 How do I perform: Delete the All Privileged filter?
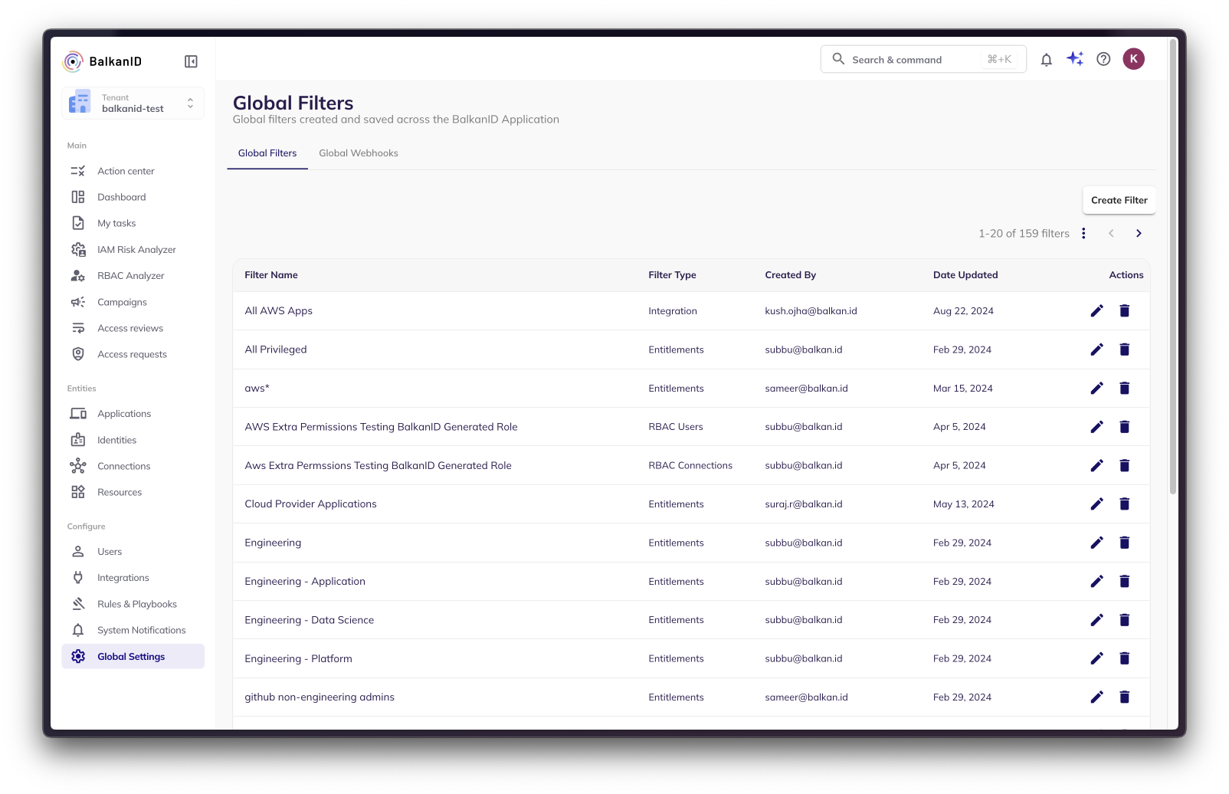1124,349
